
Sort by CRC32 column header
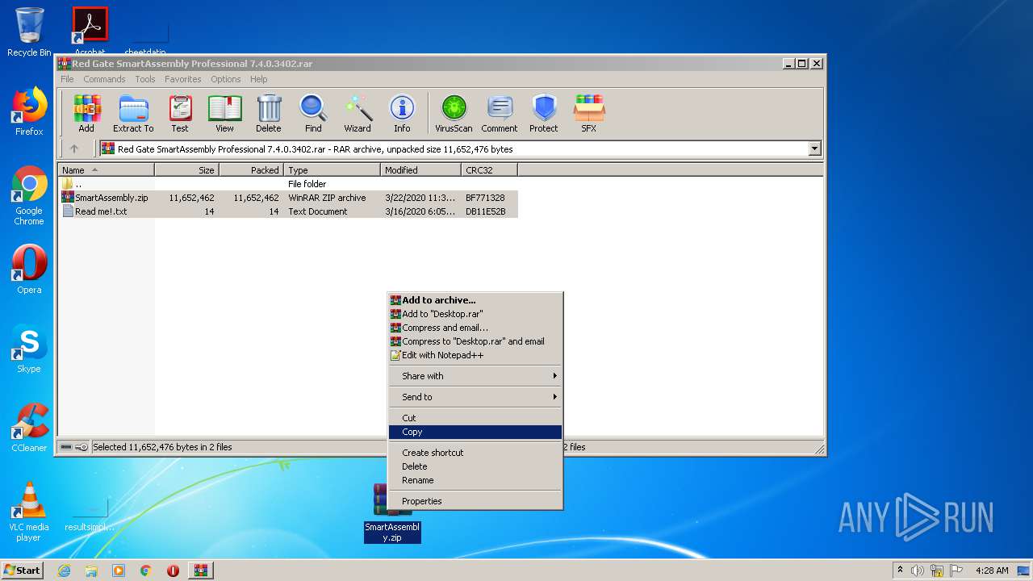coord(490,170)
